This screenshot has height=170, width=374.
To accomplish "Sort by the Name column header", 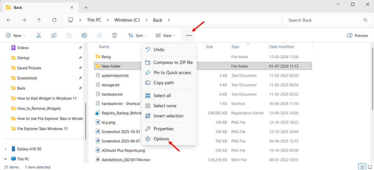I will click(104, 47).
